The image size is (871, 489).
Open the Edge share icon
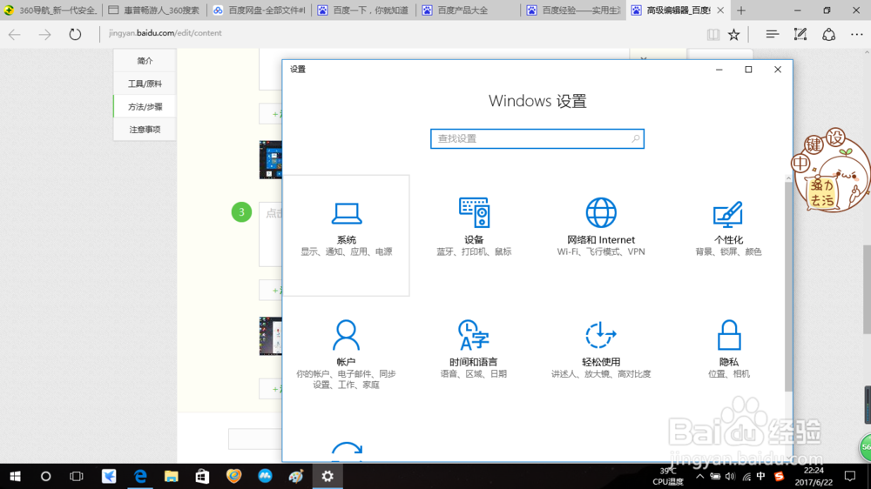829,35
